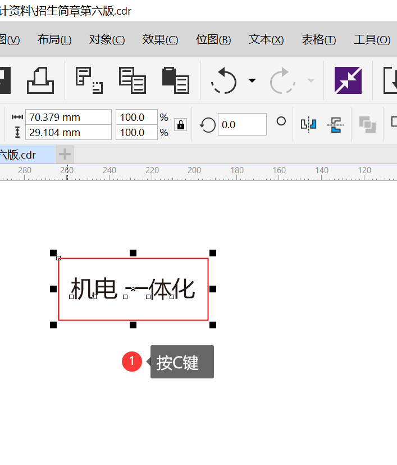Click the Mirror vertically icon

tap(336, 125)
